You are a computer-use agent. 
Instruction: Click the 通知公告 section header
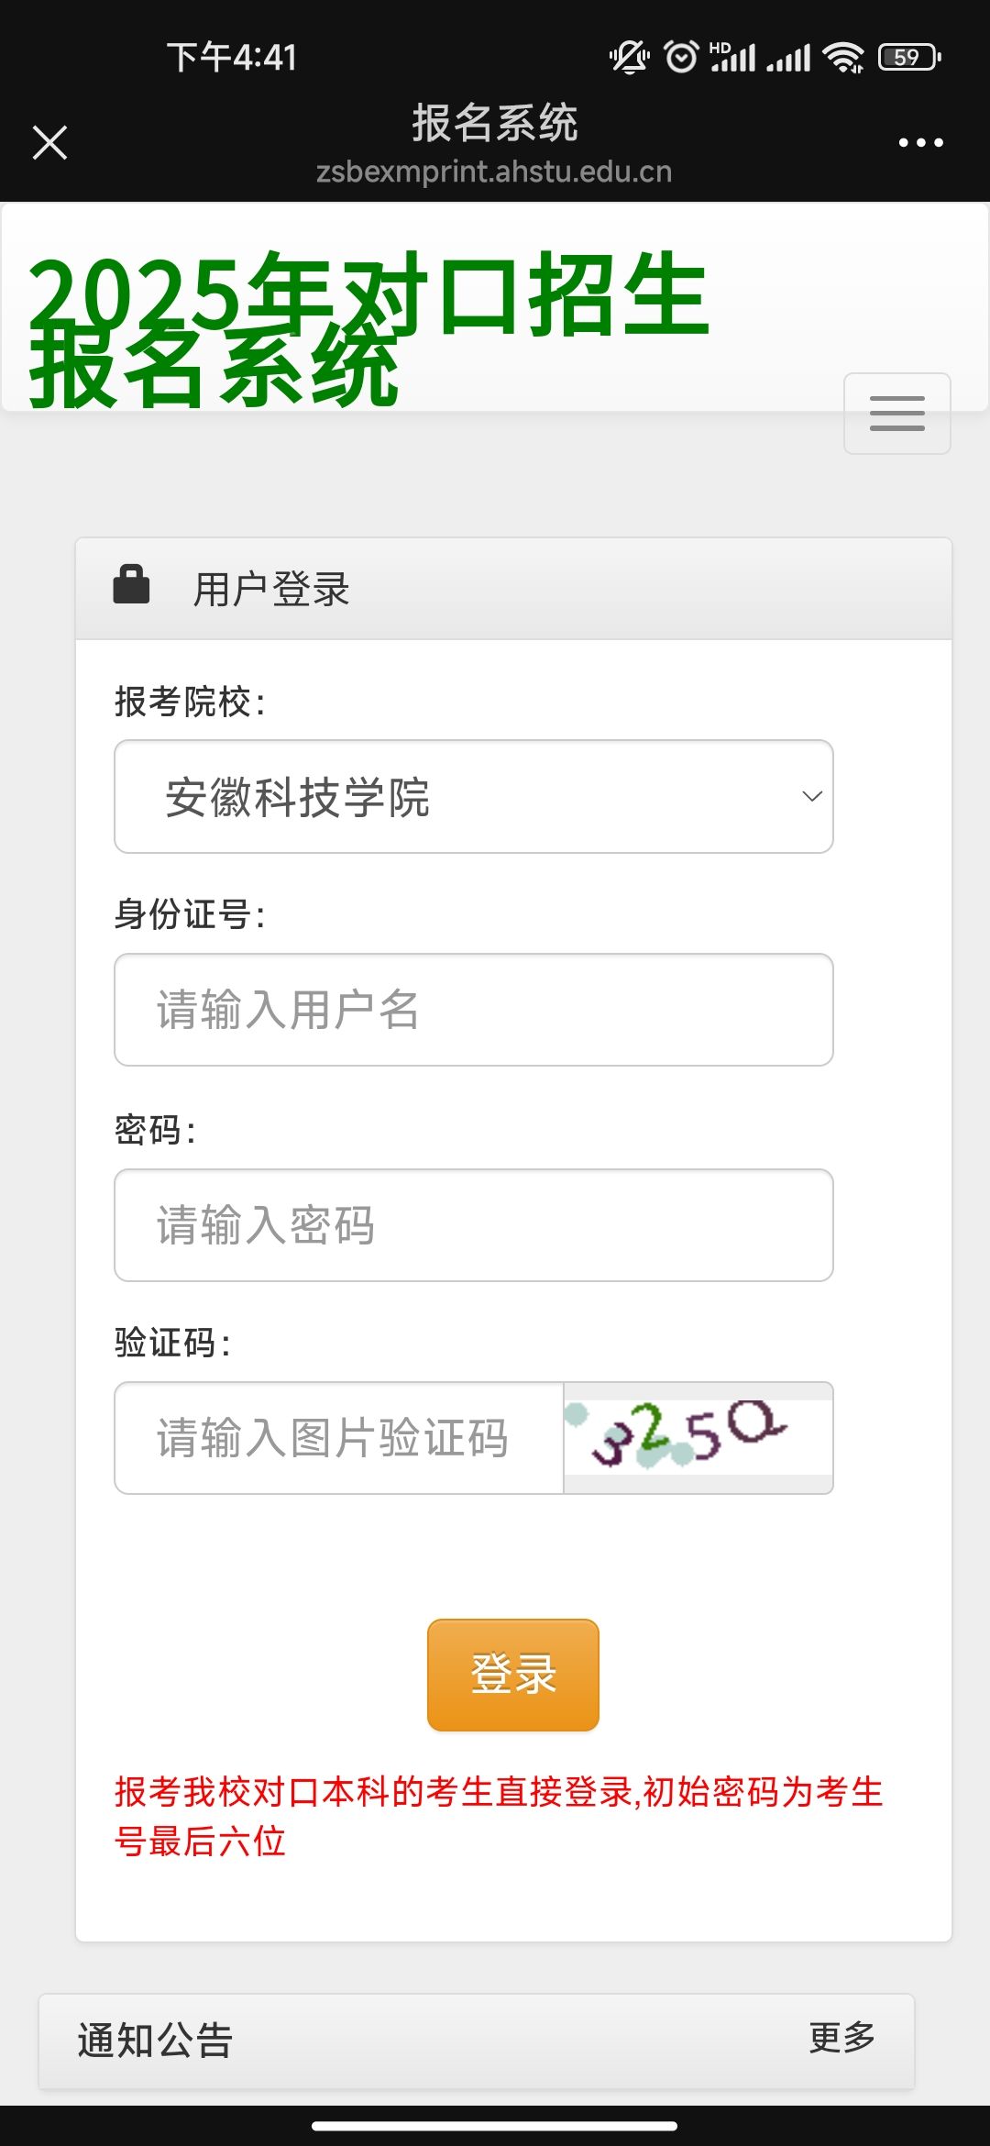[155, 2040]
